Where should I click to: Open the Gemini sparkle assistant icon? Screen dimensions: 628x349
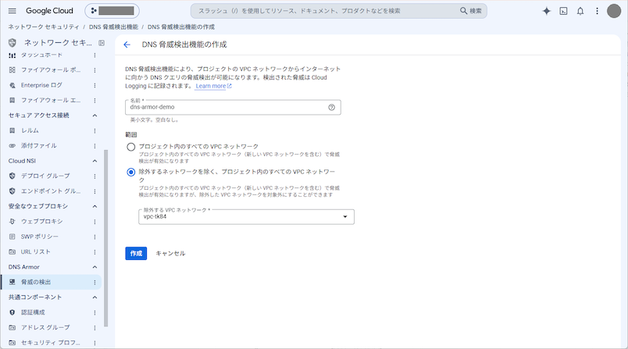546,11
